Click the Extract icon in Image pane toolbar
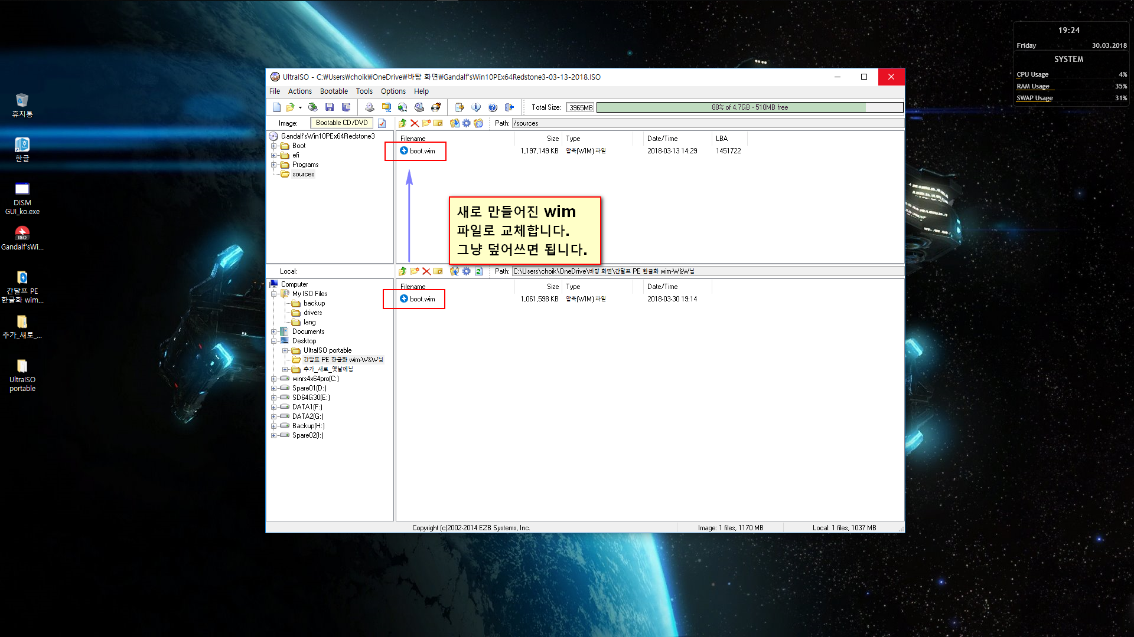The width and height of the screenshot is (1134, 637). point(454,123)
